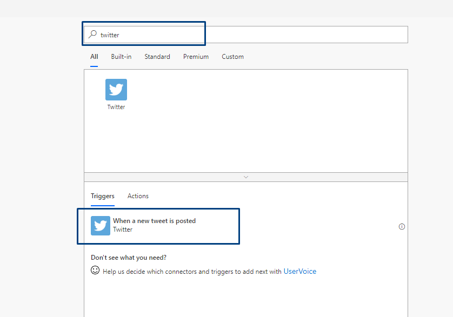Select the Triggers tab

(103, 196)
